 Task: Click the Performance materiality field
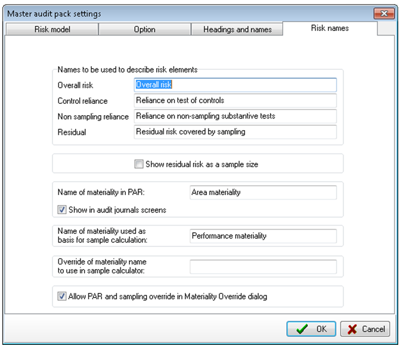point(263,236)
